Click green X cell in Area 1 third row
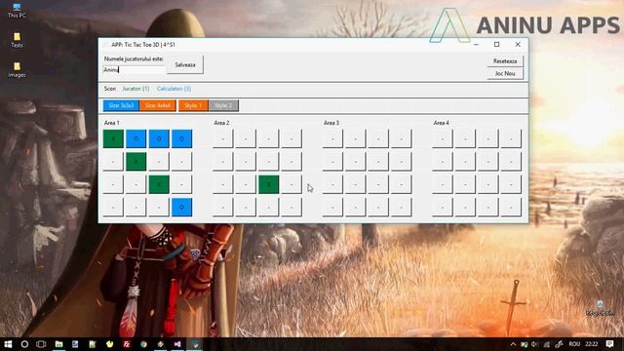Screen dimensions: 624x351 (159, 184)
